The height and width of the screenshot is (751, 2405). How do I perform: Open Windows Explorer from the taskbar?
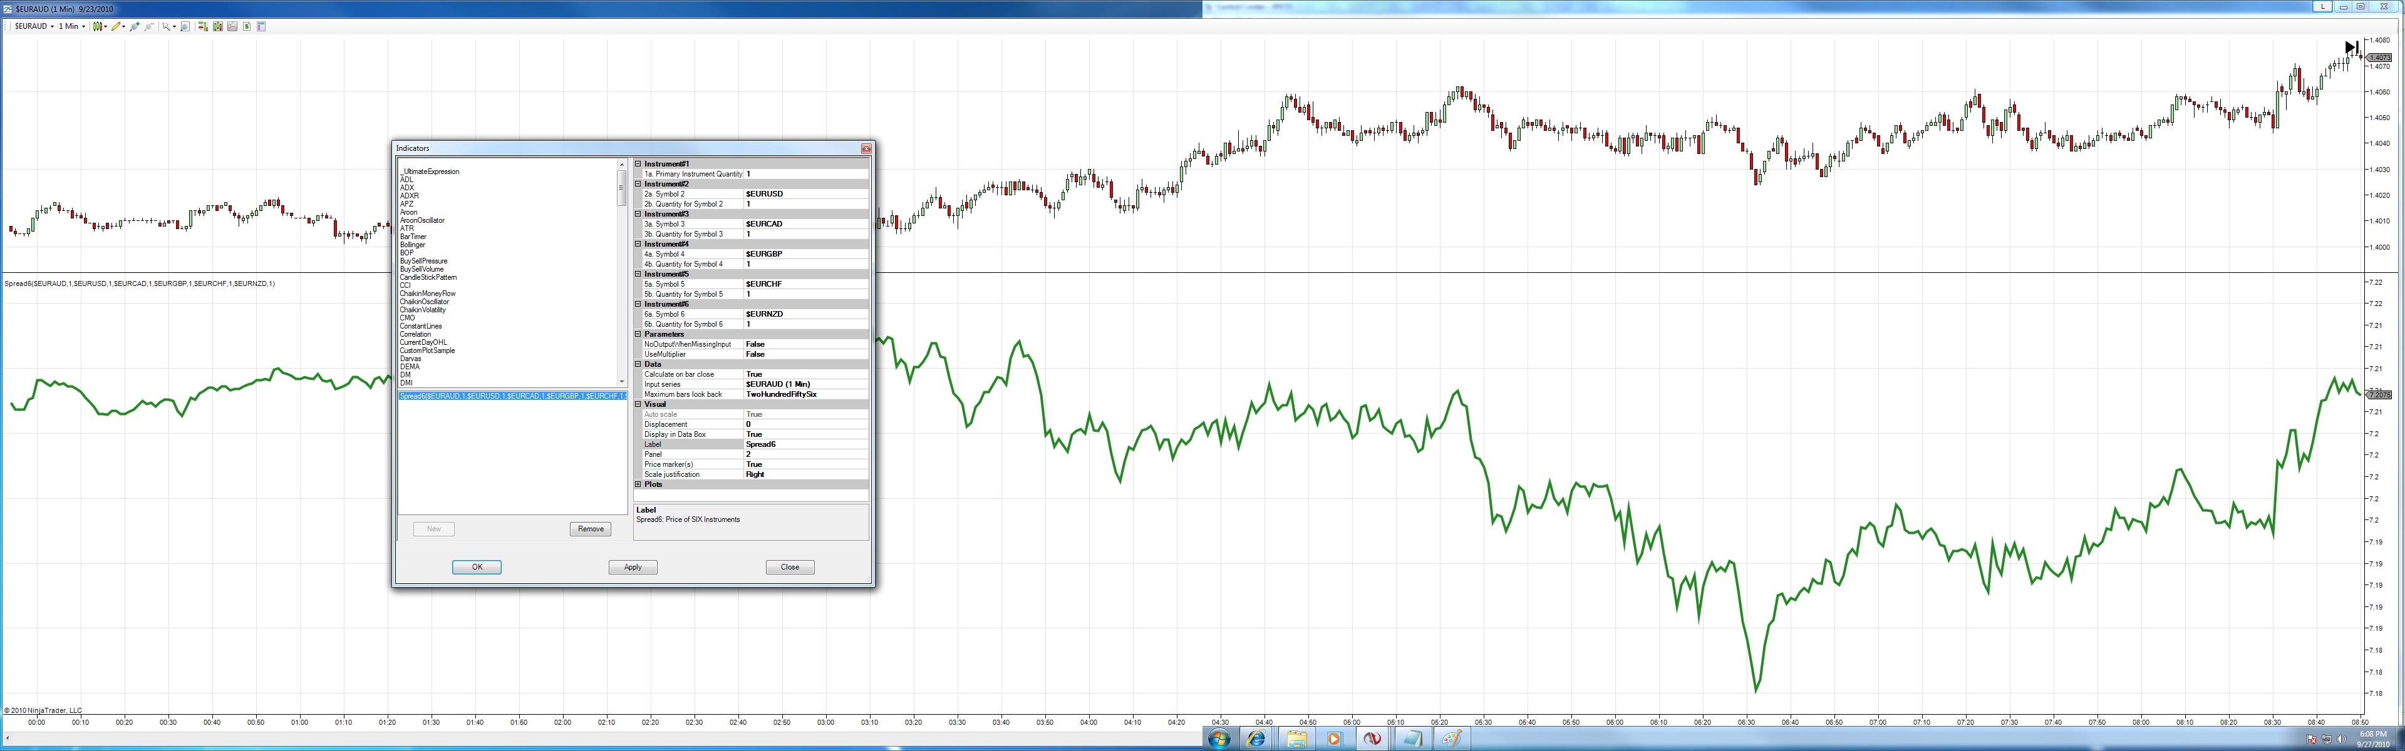tap(1296, 739)
